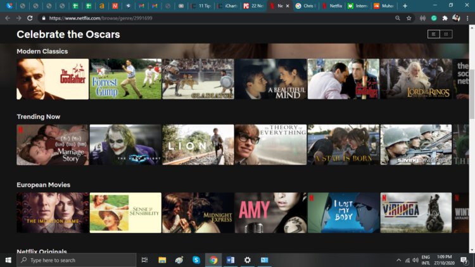Open a new browser tab
This screenshot has width=475, height=267.
pyautogui.click(x=405, y=6)
